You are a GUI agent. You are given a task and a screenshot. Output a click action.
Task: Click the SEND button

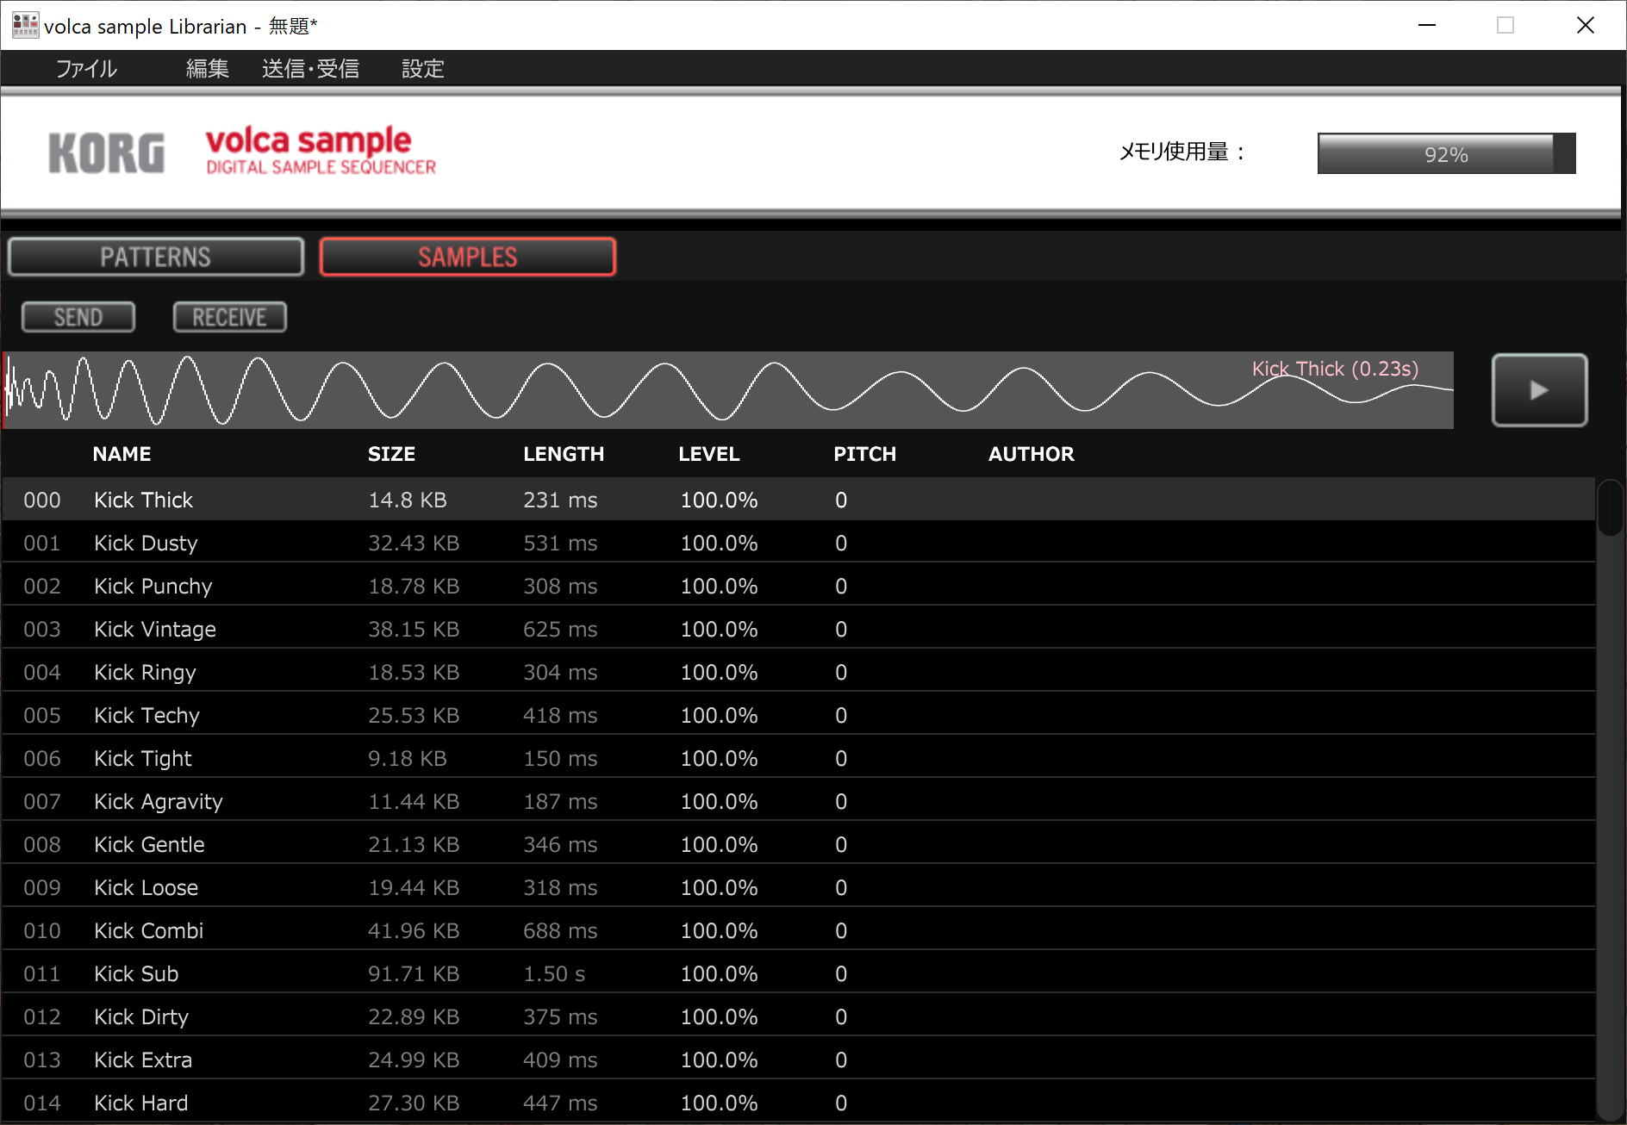[x=78, y=317]
